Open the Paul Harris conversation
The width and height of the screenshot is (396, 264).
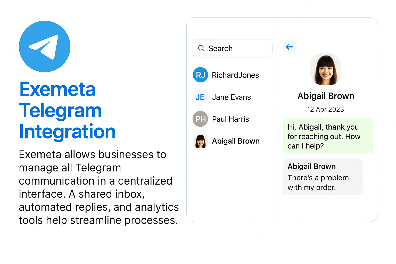221,119
